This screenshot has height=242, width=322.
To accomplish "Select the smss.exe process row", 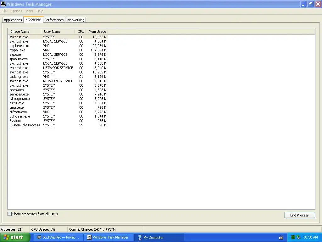I will (x=58, y=108).
